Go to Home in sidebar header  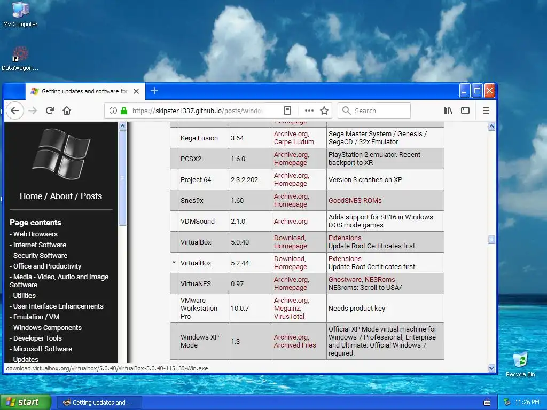pyautogui.click(x=30, y=196)
